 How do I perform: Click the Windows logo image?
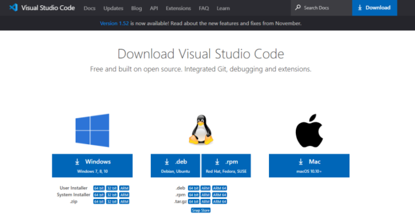coord(92,130)
